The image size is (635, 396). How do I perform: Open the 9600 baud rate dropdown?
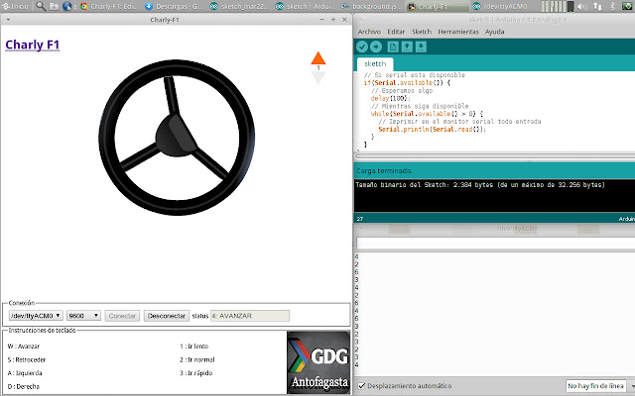pyautogui.click(x=83, y=316)
